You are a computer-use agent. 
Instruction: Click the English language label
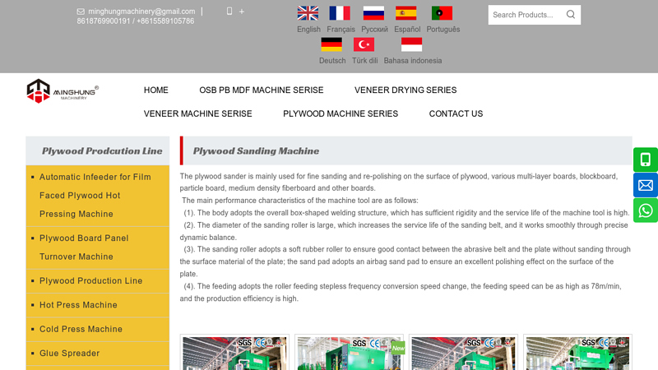pyautogui.click(x=308, y=30)
